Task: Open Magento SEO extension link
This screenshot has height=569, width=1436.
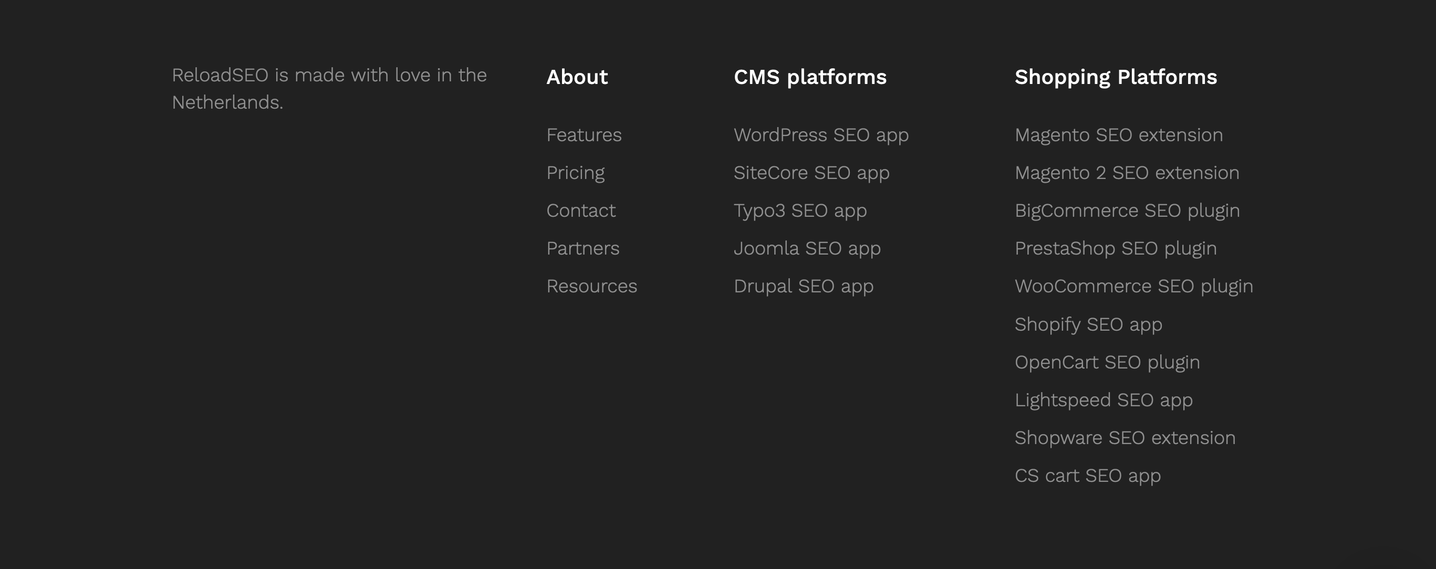Action: 1119,135
